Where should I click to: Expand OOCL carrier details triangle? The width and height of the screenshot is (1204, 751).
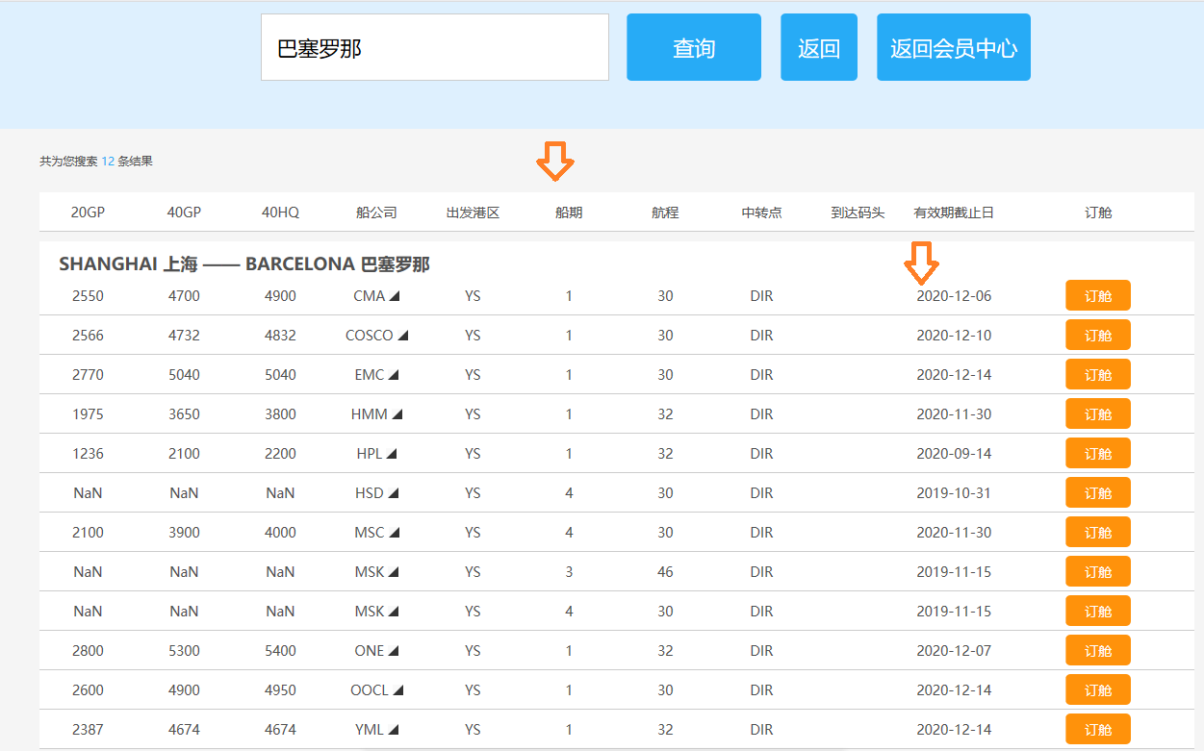click(x=398, y=690)
